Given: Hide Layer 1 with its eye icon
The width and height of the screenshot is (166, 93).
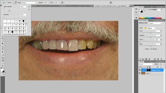Looking at the screenshot, I should pos(140,73).
